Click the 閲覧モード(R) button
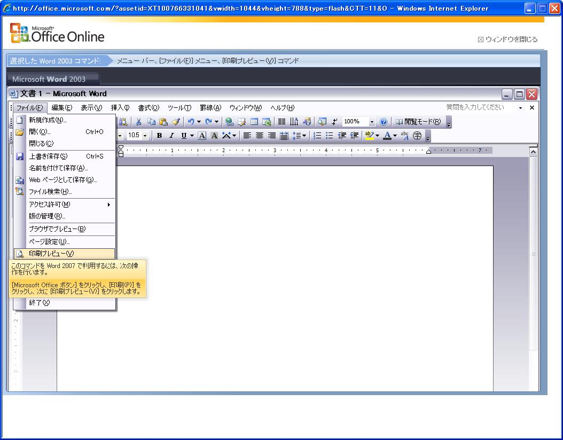This screenshot has height=440, width=563. click(x=418, y=122)
